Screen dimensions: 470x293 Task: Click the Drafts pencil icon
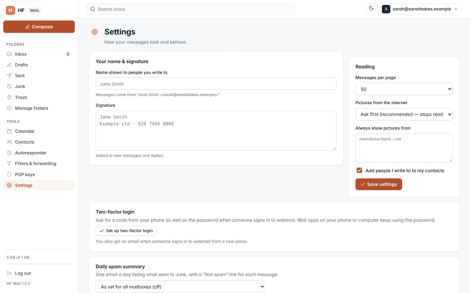point(9,65)
